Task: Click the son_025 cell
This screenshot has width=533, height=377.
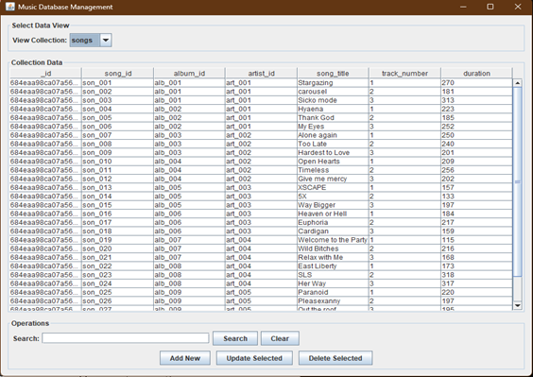Action: (117, 292)
